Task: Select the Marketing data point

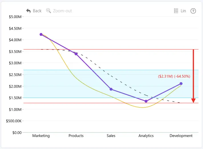Action: coord(41,35)
